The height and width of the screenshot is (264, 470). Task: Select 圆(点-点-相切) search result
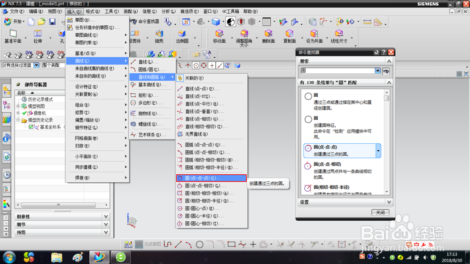point(342,170)
